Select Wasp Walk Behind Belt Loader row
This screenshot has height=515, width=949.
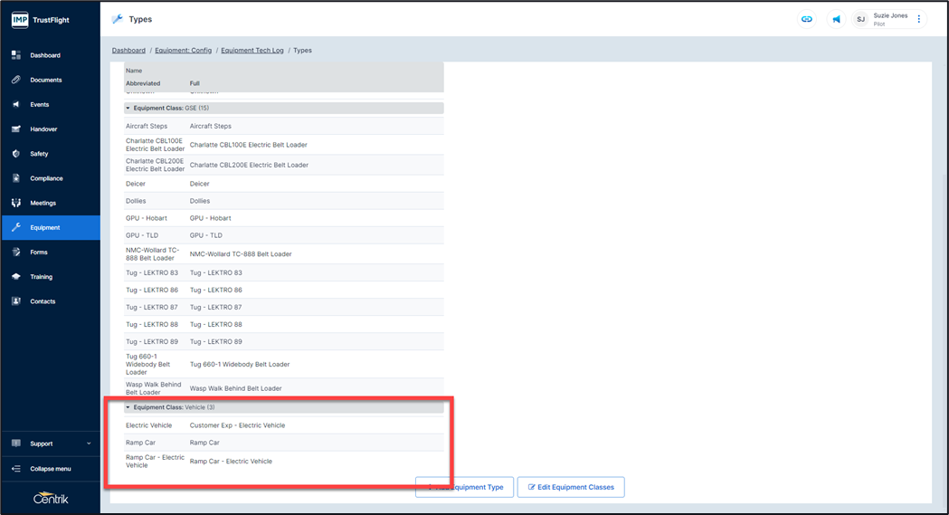284,388
